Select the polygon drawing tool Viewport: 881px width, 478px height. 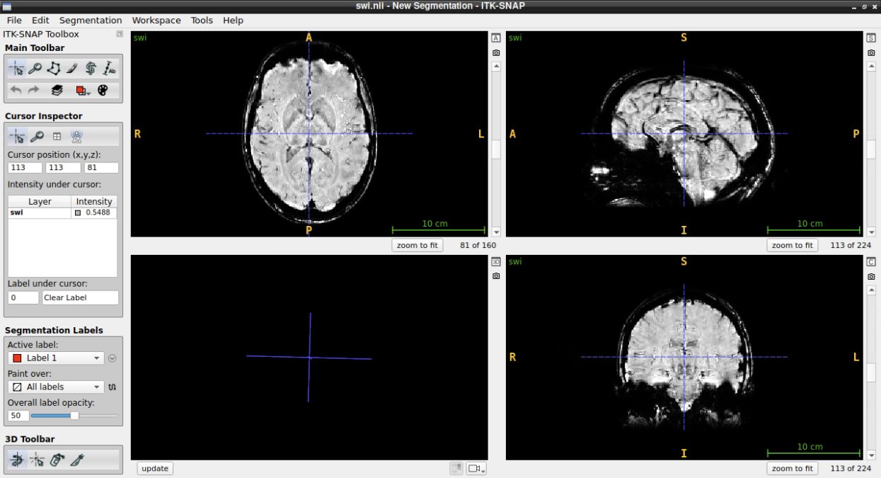53,68
